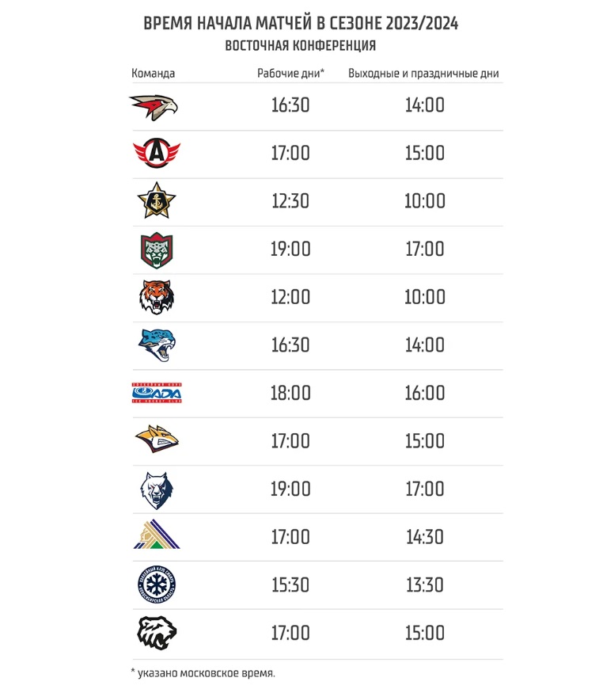Click the Neftekhimik wolf logo

(155, 489)
